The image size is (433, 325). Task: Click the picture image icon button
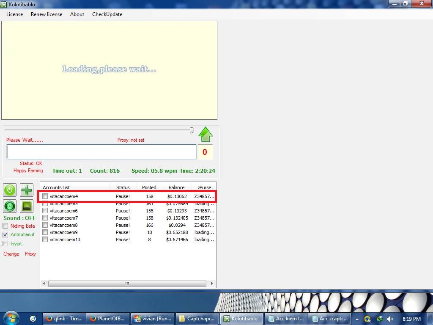click(27, 206)
